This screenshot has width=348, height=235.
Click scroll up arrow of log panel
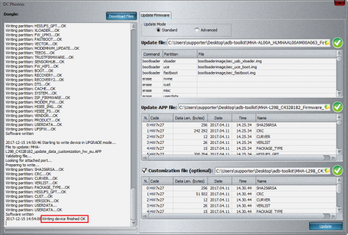(133, 26)
